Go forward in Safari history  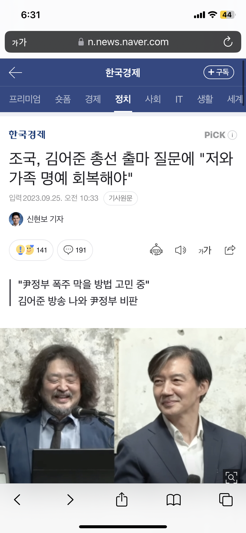point(70,500)
